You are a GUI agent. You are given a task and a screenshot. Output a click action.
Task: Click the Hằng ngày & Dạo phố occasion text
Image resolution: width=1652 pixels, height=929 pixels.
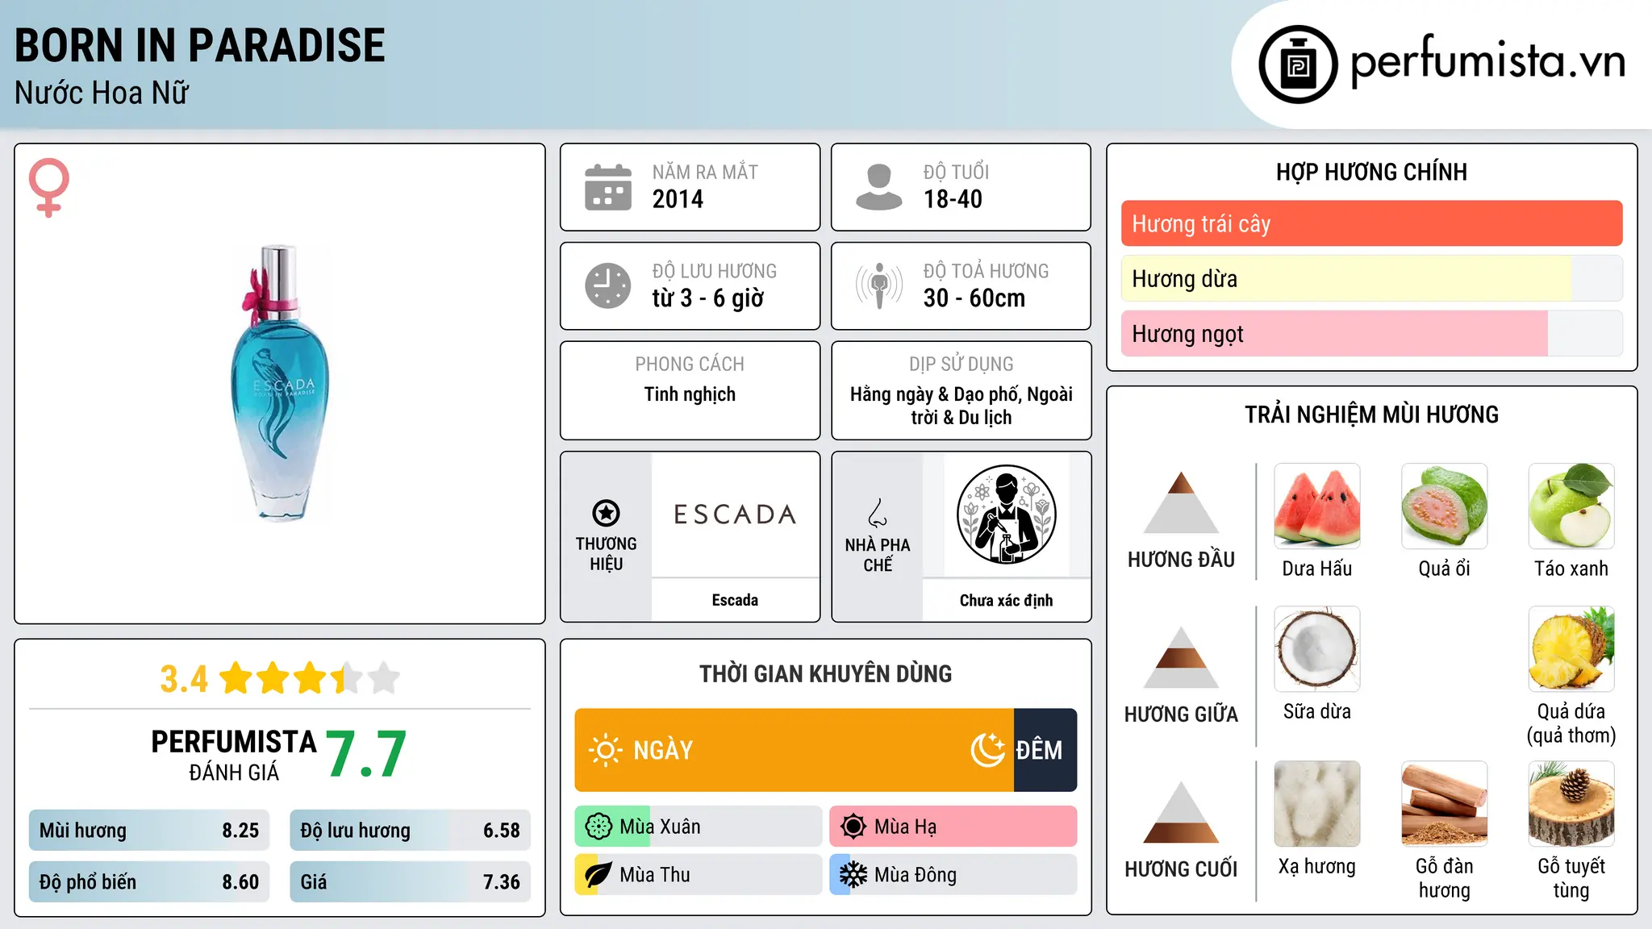(x=962, y=406)
